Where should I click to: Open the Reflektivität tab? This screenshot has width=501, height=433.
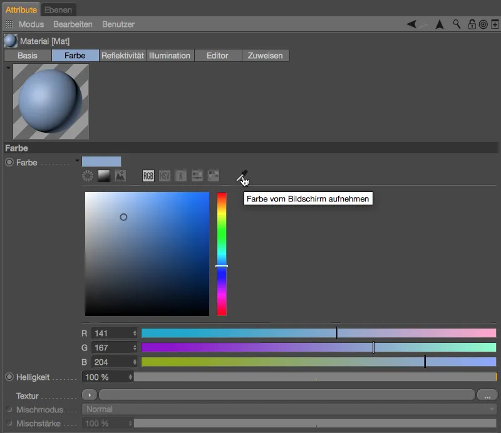[123, 56]
